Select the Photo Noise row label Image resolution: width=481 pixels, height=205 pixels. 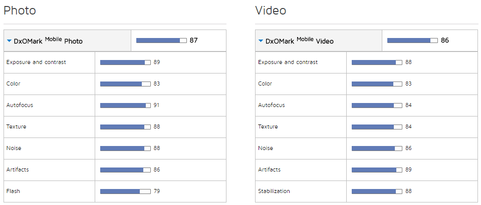tap(14, 148)
